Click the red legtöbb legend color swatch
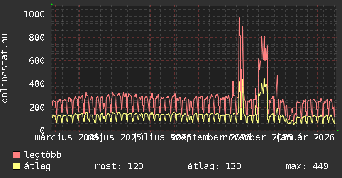Screen dimensions: 342x178 point(16,155)
